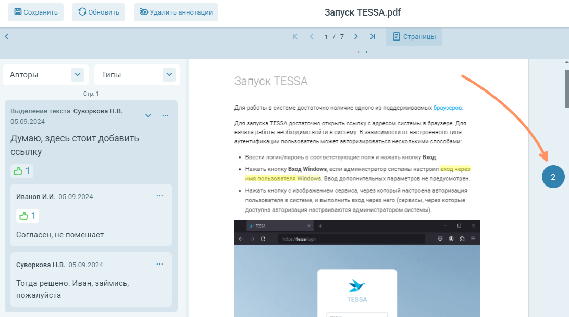The height and width of the screenshot is (317, 569).
Task: Like the main annotation with thumbs-up
Action: (x=22, y=170)
